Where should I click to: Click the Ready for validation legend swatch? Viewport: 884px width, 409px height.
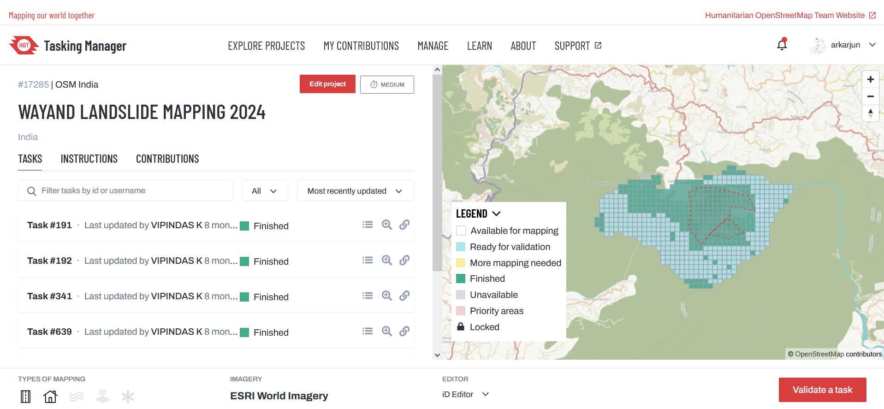[461, 247]
